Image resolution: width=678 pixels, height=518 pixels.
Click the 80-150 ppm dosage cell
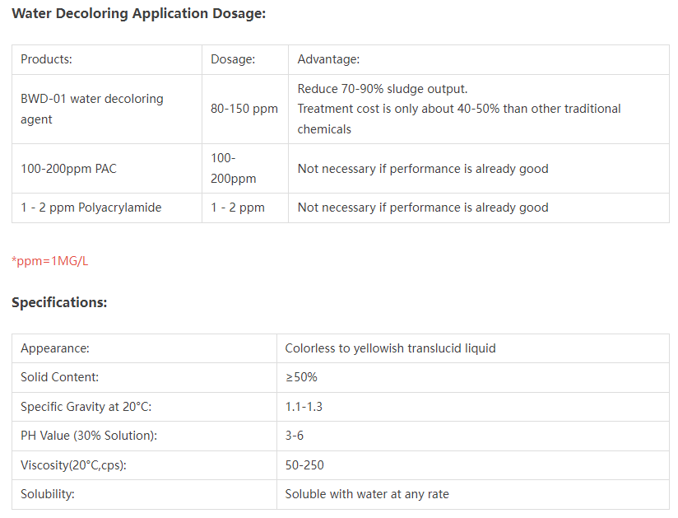click(244, 109)
